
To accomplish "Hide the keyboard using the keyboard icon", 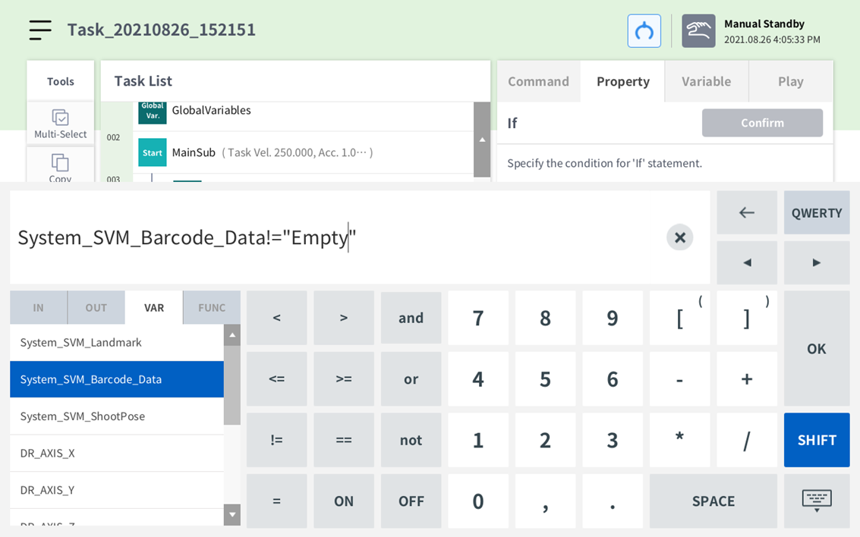I will pyautogui.click(x=817, y=501).
